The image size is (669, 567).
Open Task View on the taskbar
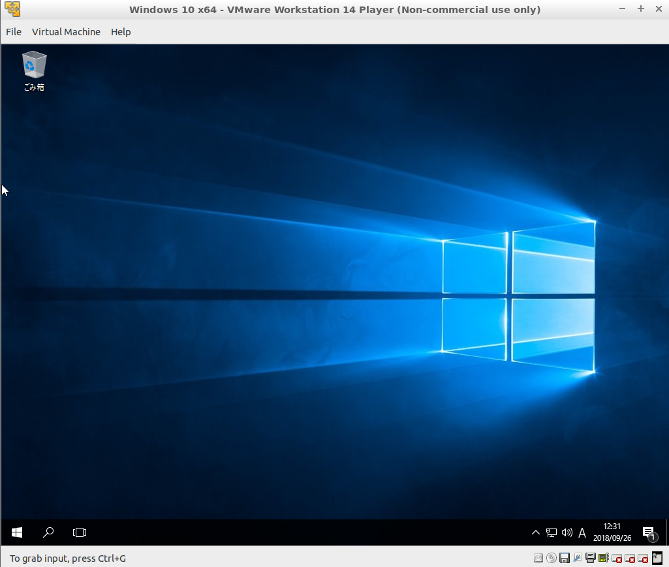click(80, 532)
